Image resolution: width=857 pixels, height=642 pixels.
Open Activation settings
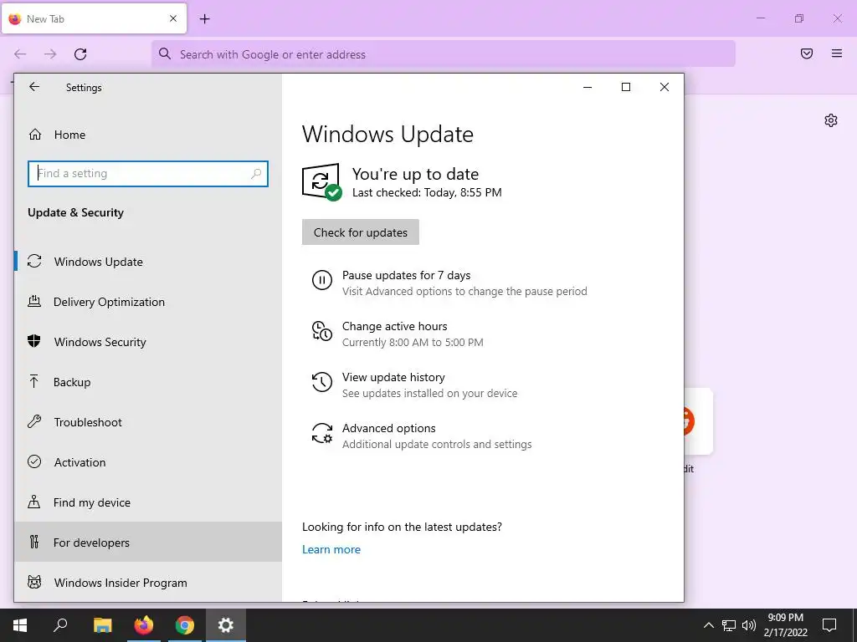coord(147,462)
